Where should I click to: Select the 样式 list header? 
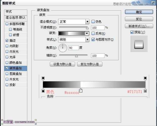coord(16,12)
